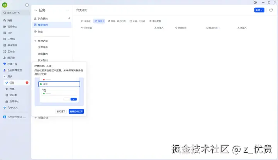The image size is (278, 160).
Task: Collapse the 更多 section in sidebar
Action: click(x=5, y=77)
